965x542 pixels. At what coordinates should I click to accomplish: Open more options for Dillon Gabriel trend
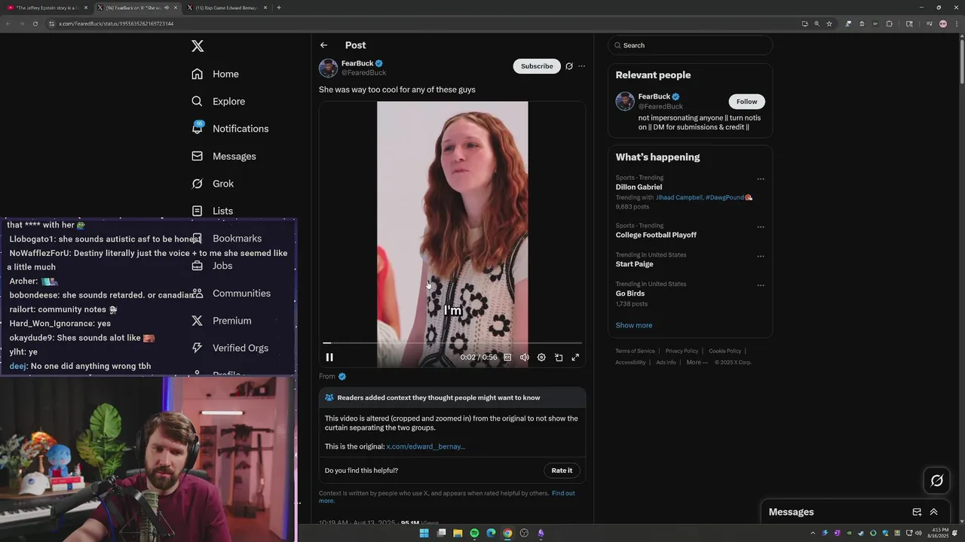click(761, 179)
